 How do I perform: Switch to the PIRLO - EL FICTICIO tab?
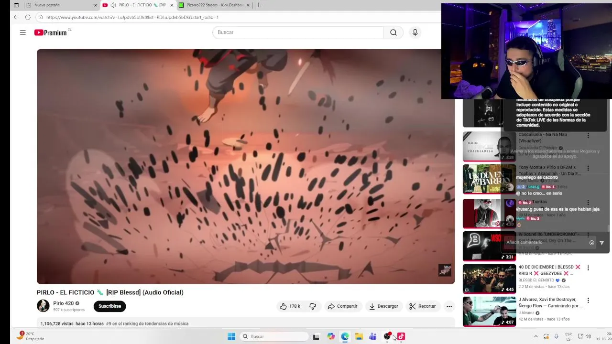point(138,5)
